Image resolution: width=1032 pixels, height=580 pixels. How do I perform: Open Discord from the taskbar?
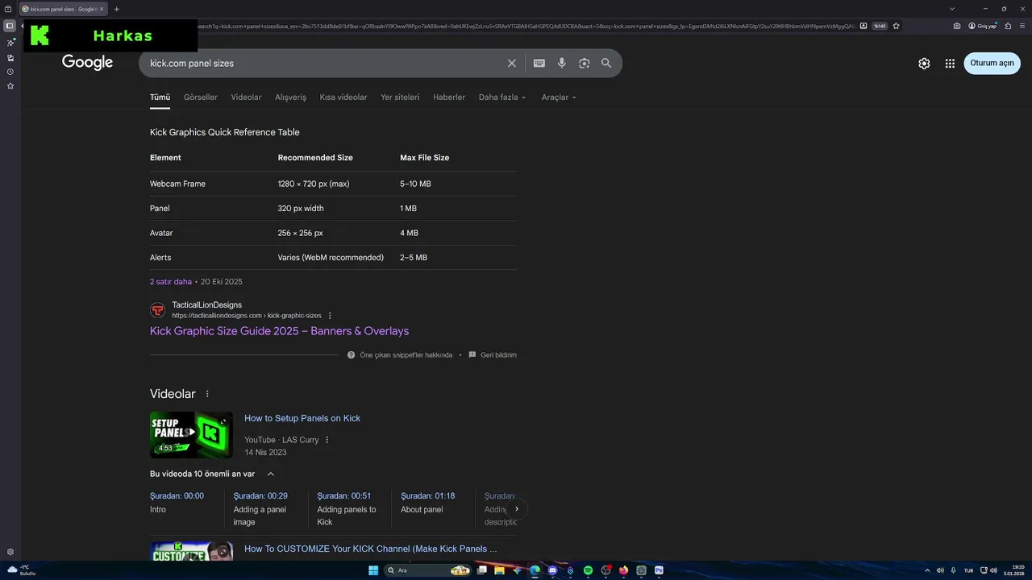coord(552,570)
